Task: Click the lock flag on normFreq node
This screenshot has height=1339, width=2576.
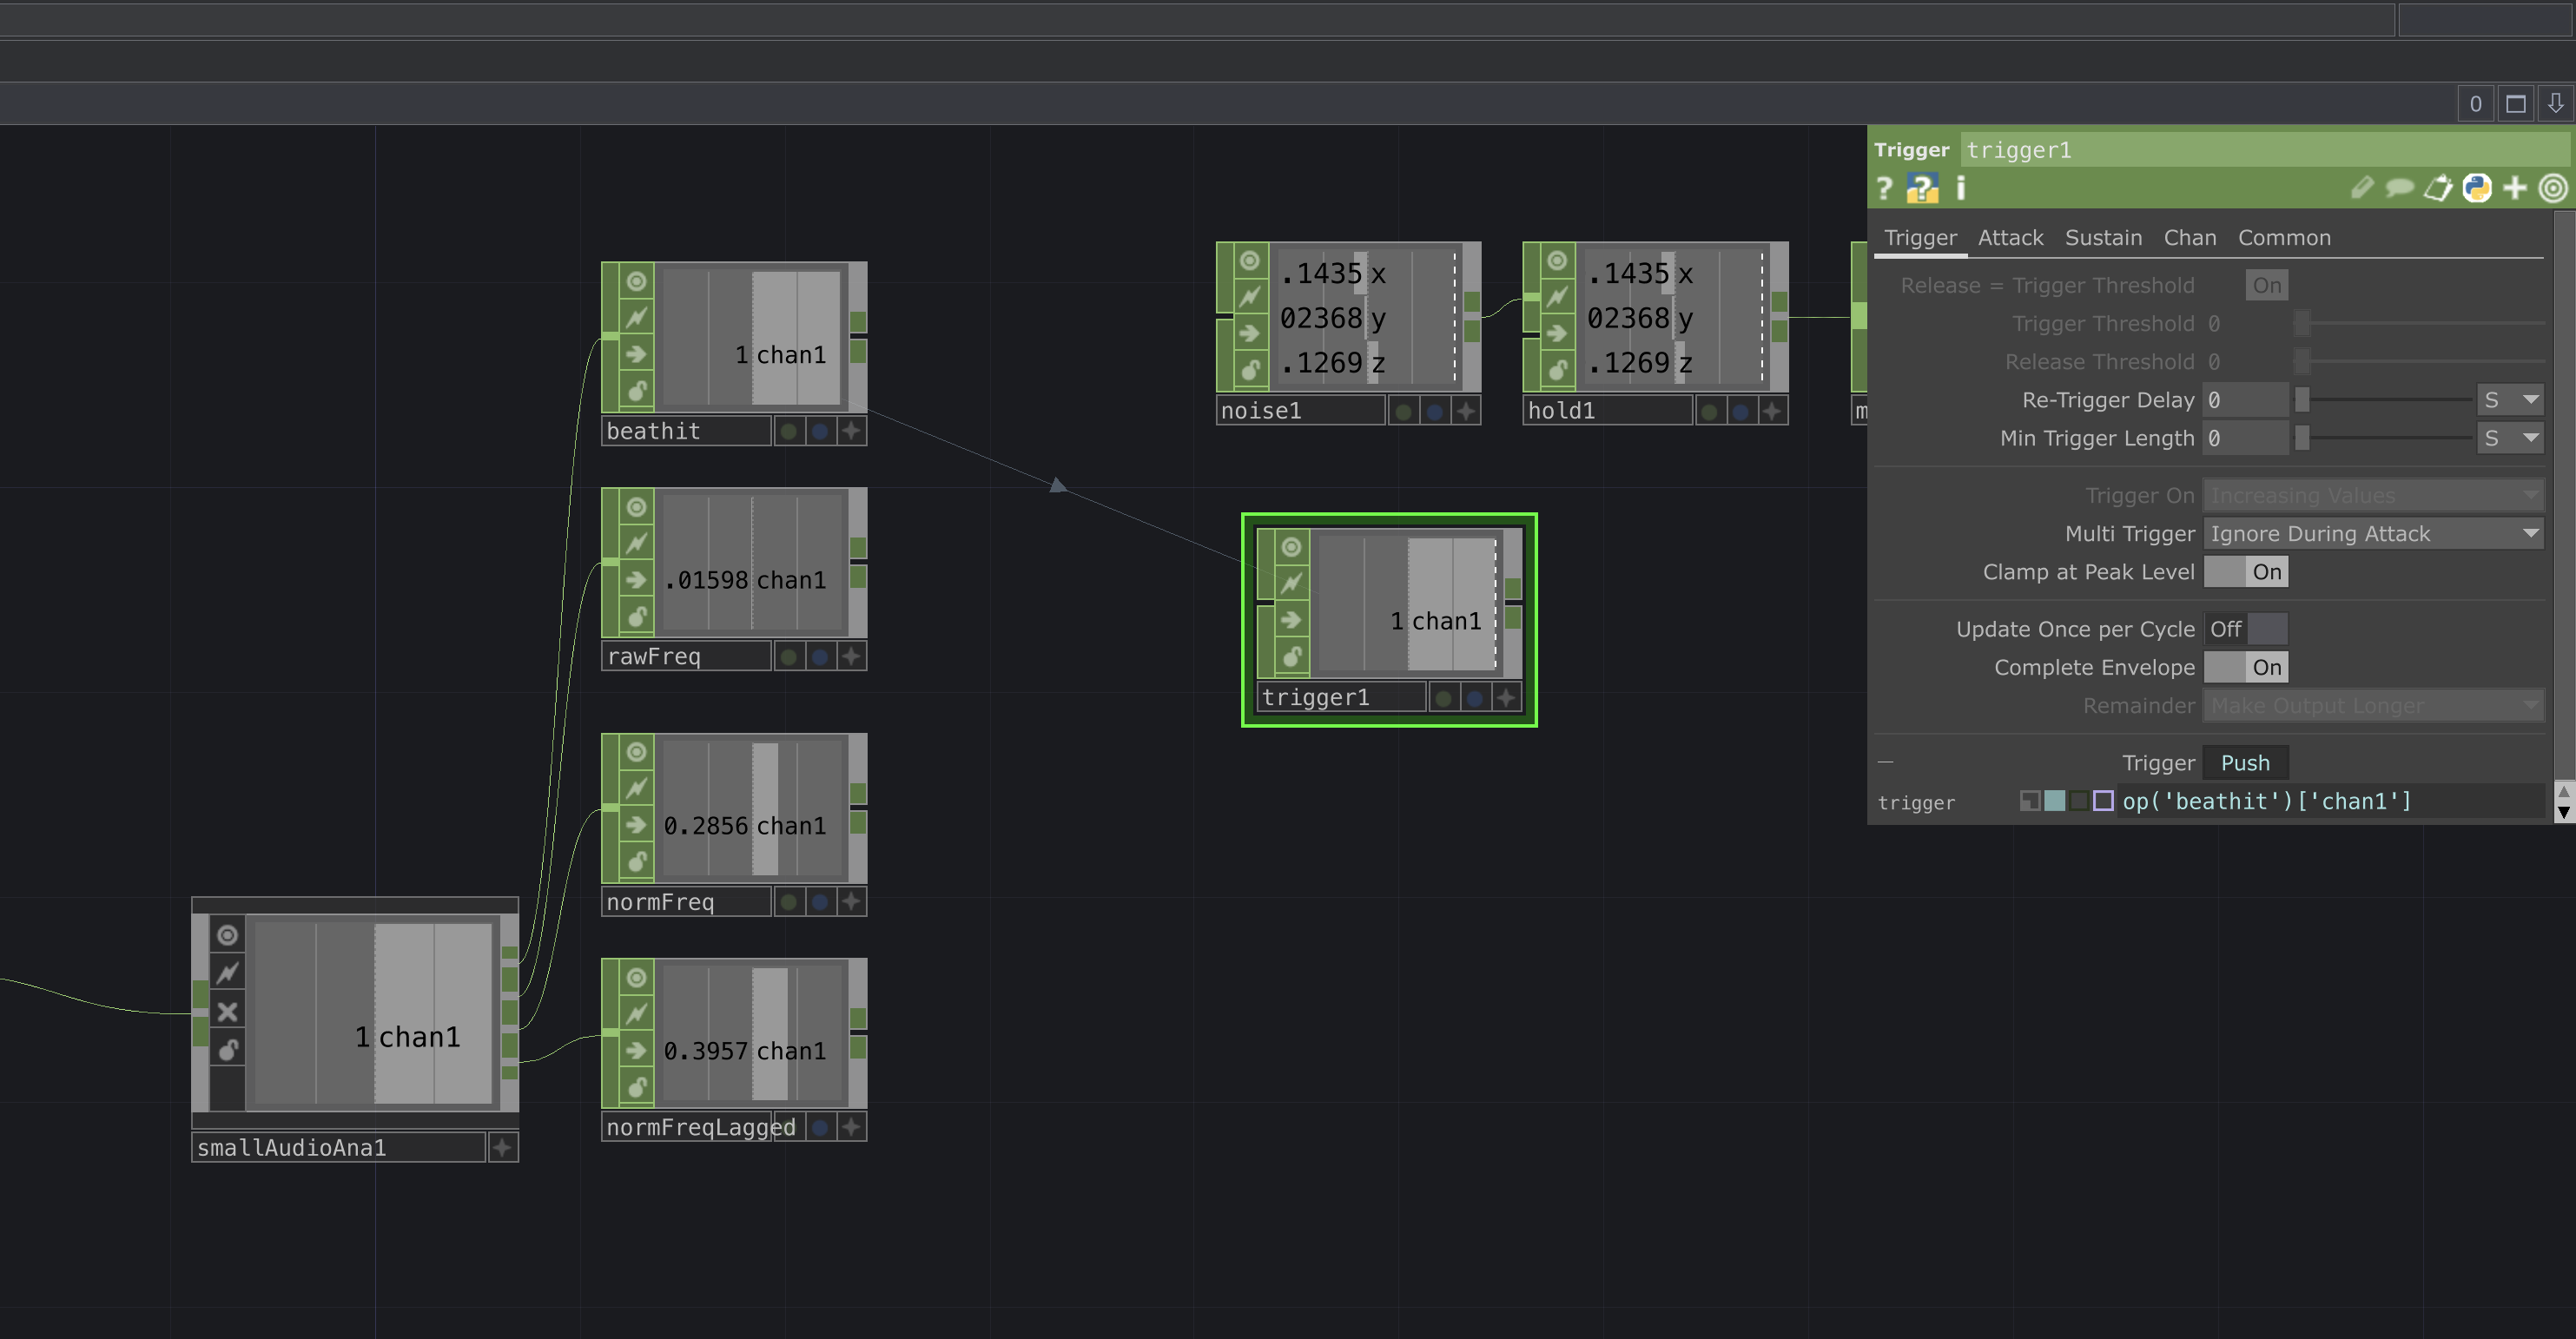Action: (x=636, y=862)
